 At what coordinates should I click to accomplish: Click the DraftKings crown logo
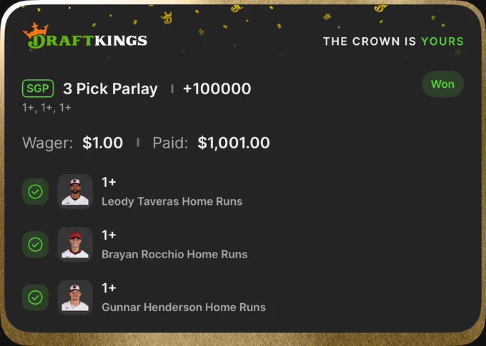point(84,36)
